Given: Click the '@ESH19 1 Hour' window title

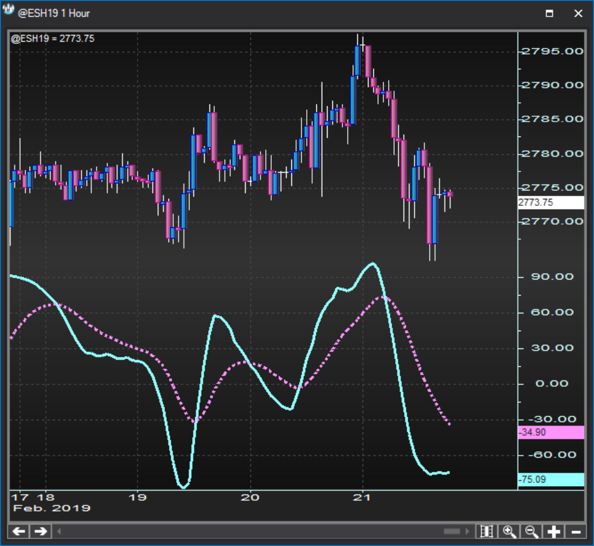Looking at the screenshot, I should [54, 14].
